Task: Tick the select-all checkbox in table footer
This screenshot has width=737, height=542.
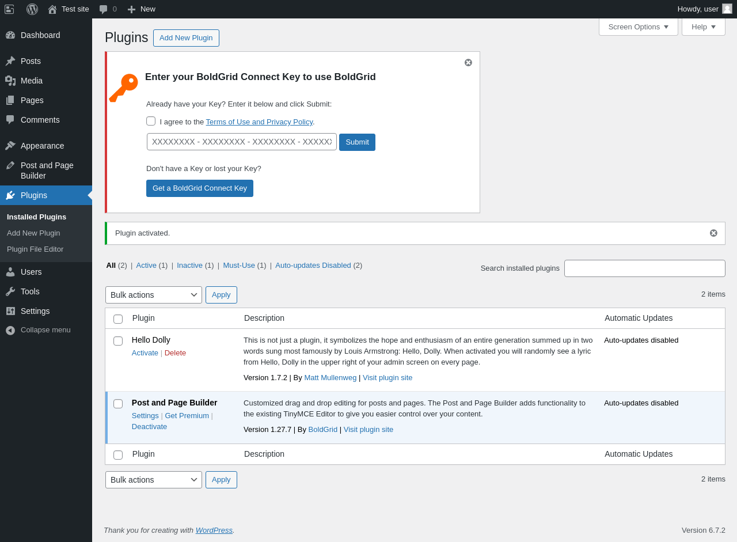Action: point(118,455)
